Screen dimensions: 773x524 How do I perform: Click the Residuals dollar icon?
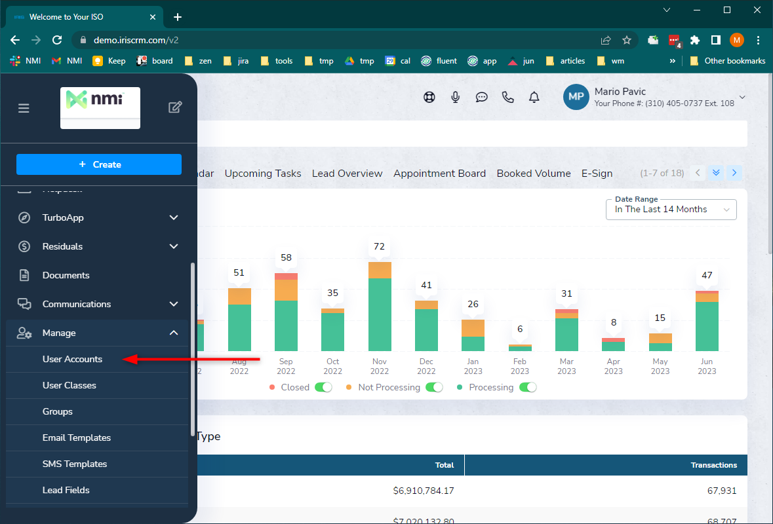(24, 246)
